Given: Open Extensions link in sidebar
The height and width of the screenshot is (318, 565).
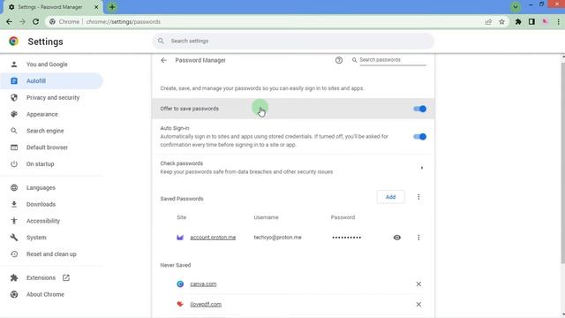Looking at the screenshot, I should [x=41, y=277].
